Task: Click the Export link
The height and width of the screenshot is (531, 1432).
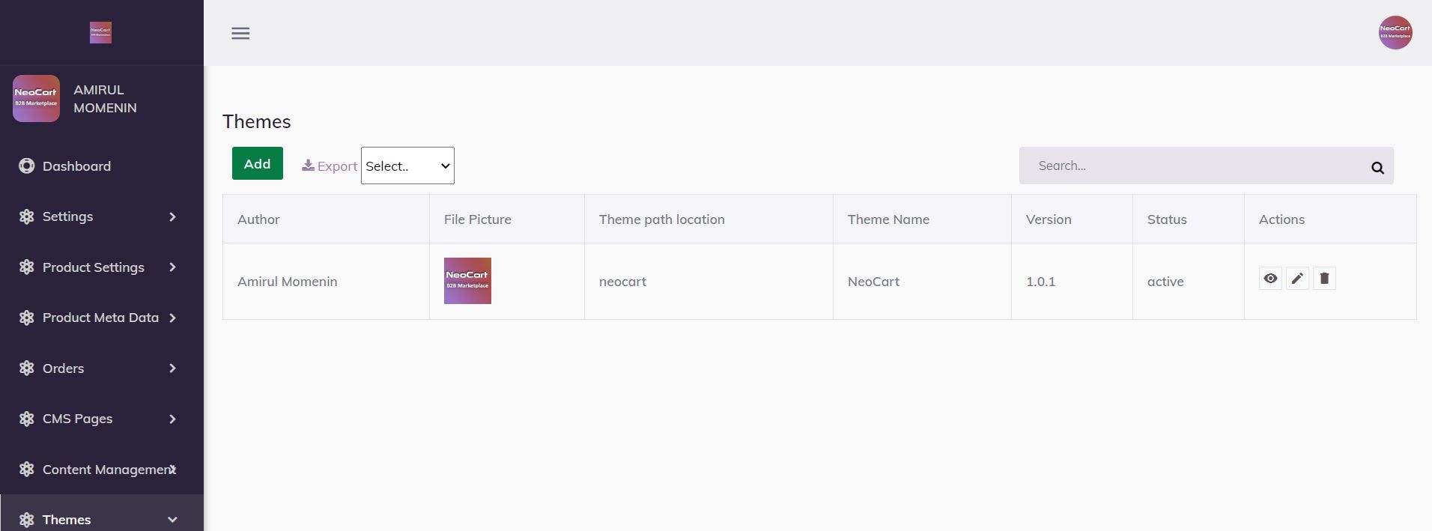Action: click(337, 166)
